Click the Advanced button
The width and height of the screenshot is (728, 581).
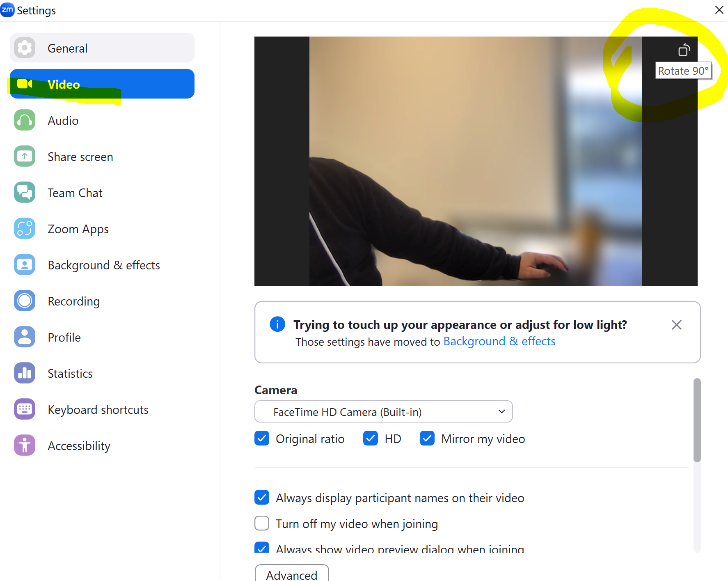tap(292, 573)
